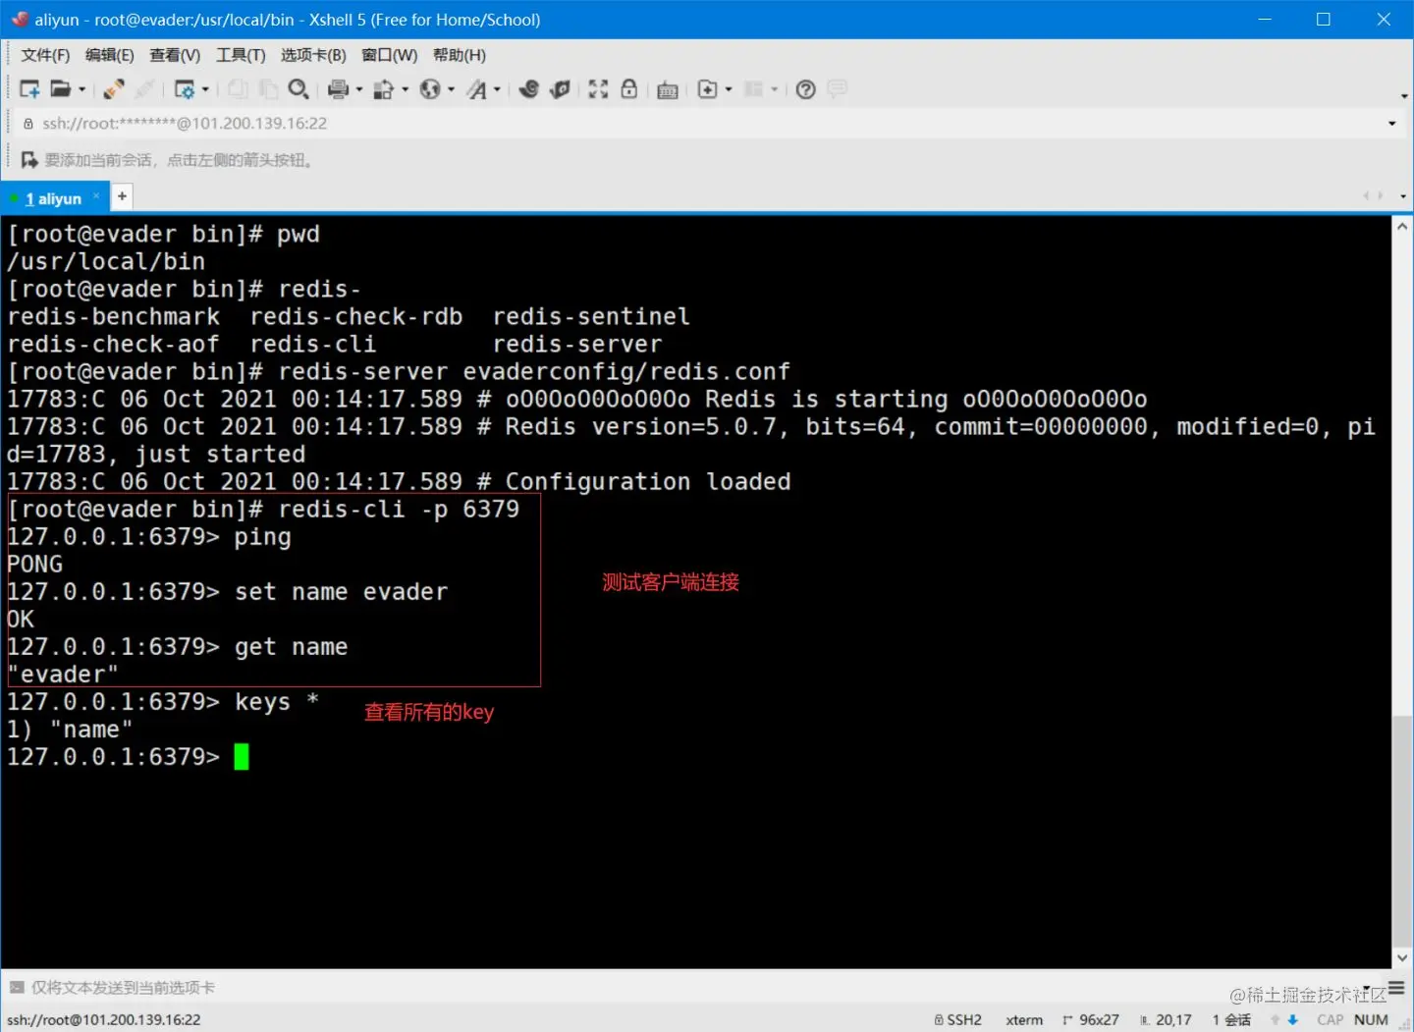
Task: Expand the New Tab plus-page dropdown arrow
Action: coord(729,89)
